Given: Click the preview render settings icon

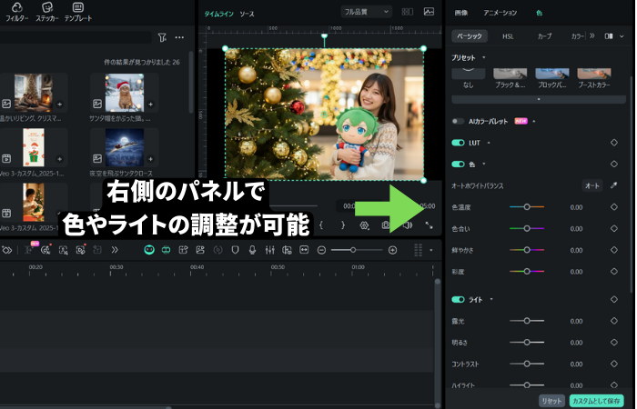Looking at the screenshot, I should 364,225.
